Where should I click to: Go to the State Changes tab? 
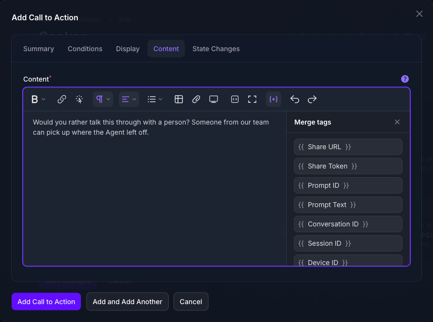click(216, 49)
